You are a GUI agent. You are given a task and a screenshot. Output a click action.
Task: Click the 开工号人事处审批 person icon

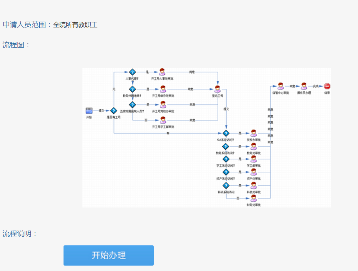click(162, 72)
